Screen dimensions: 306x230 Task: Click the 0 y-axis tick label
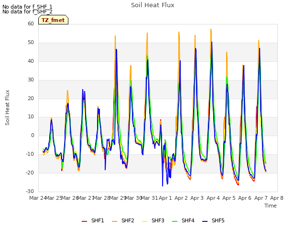pos(33,135)
